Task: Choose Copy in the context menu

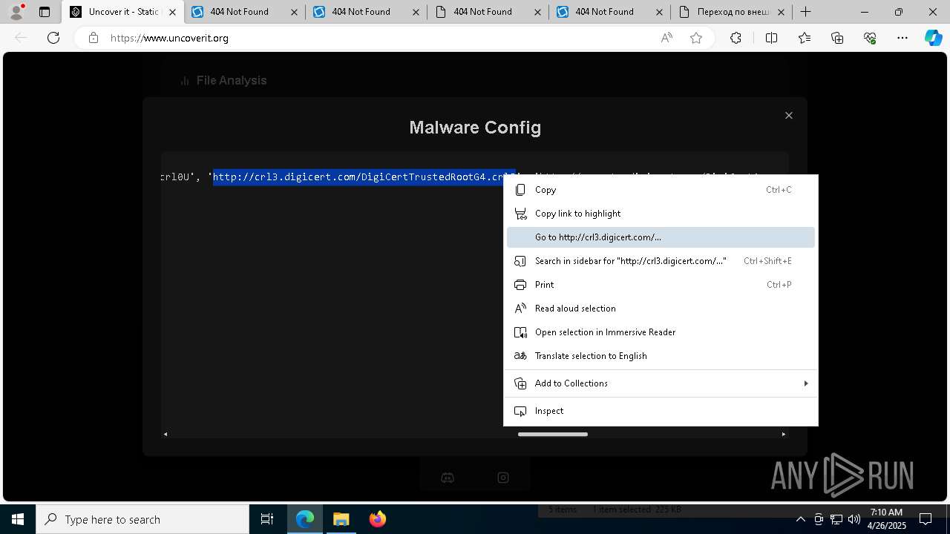Action: (x=661, y=190)
